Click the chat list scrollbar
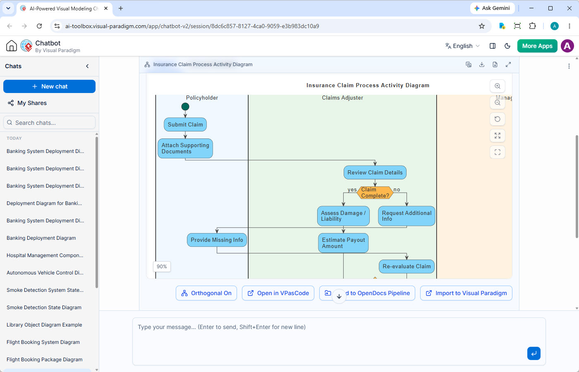This screenshot has height=372, width=579. pos(97,212)
